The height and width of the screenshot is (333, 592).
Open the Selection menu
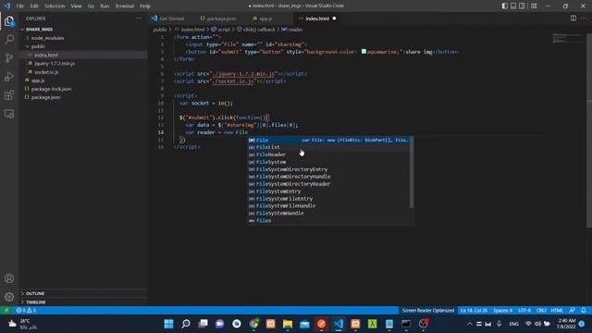(x=55, y=6)
